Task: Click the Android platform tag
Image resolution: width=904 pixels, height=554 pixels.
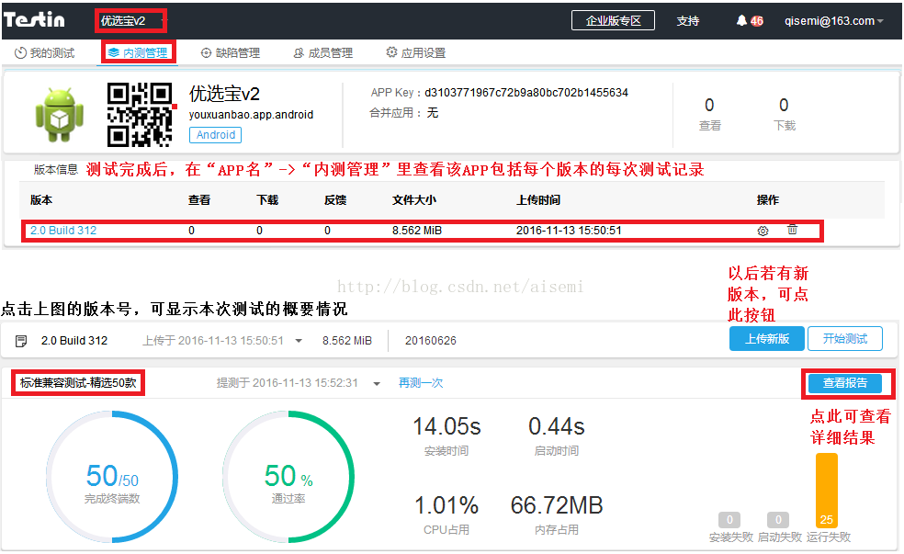Action: (216, 135)
